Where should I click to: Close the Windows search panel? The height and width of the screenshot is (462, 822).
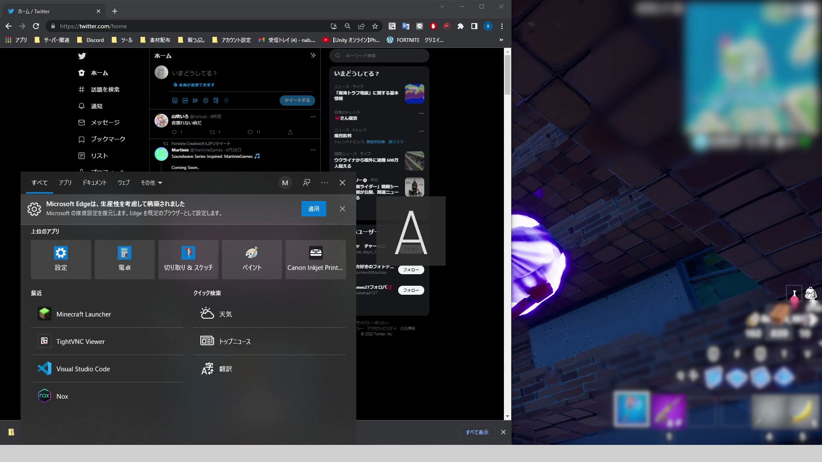coord(342,183)
